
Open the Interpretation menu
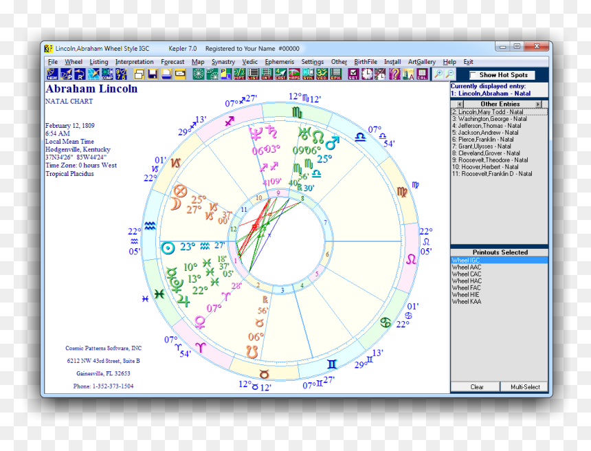(x=134, y=62)
